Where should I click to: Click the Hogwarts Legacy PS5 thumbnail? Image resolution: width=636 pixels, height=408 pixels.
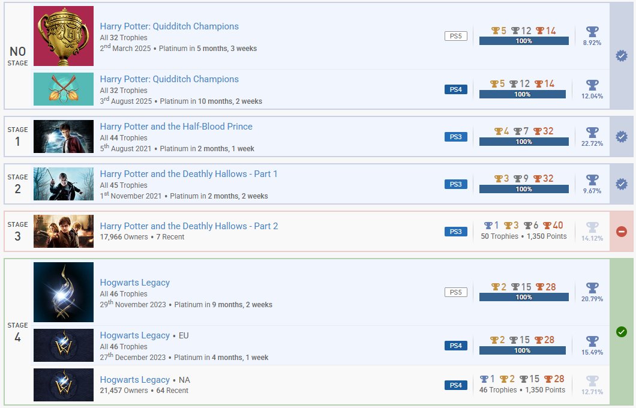click(x=64, y=292)
